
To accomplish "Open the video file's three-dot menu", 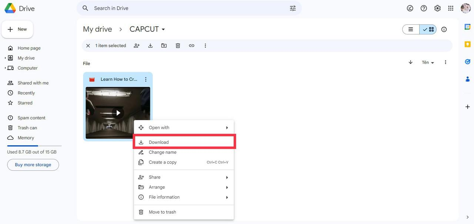I will point(146,79).
